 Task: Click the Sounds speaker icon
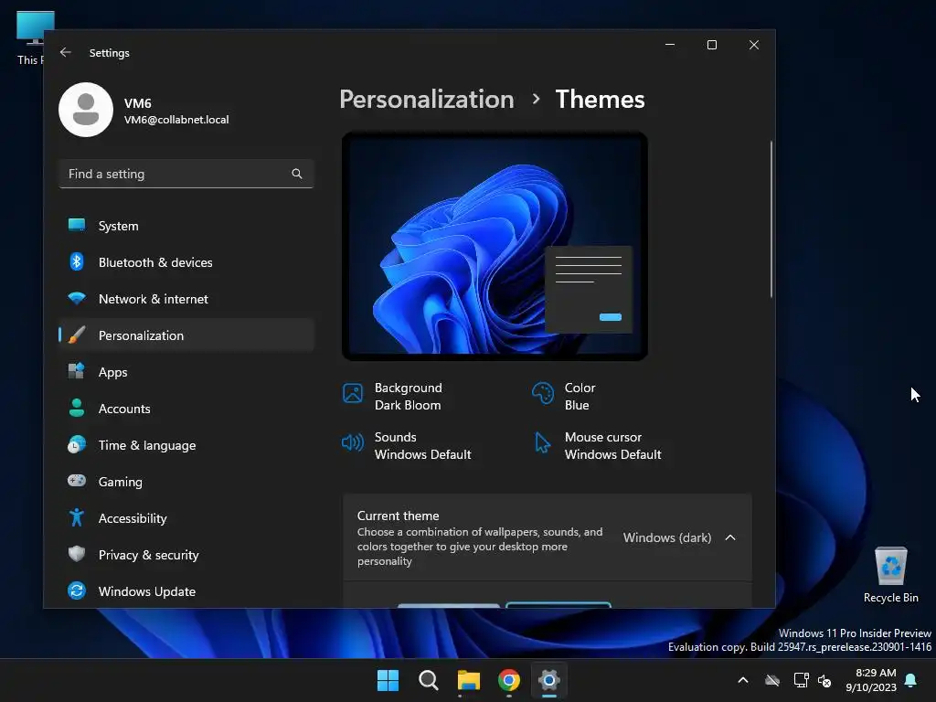point(352,442)
